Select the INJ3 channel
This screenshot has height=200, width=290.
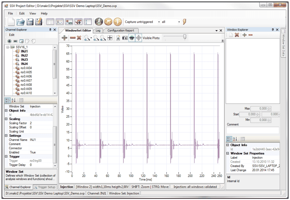(24, 59)
